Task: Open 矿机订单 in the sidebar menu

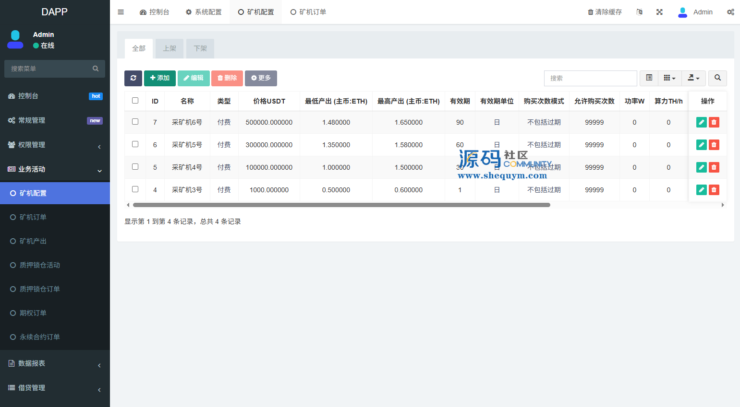Action: pyautogui.click(x=33, y=217)
